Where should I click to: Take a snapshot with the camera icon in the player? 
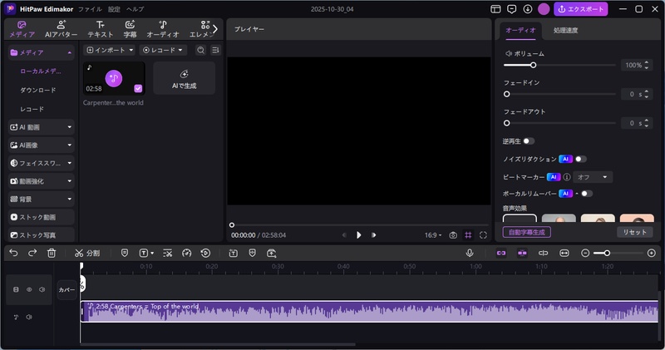[x=453, y=235]
